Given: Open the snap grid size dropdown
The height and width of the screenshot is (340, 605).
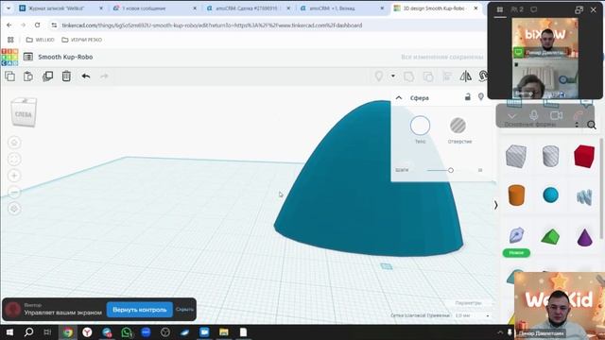Looking at the screenshot, I should click(x=473, y=315).
